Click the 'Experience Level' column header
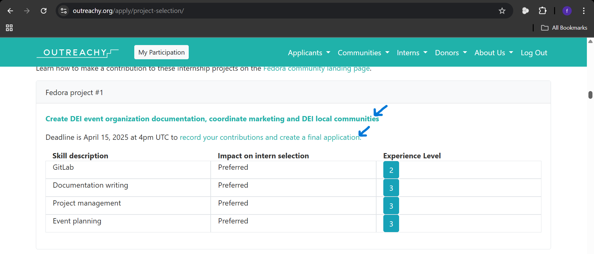Viewport: 594px width, 254px height. pyautogui.click(x=412, y=156)
